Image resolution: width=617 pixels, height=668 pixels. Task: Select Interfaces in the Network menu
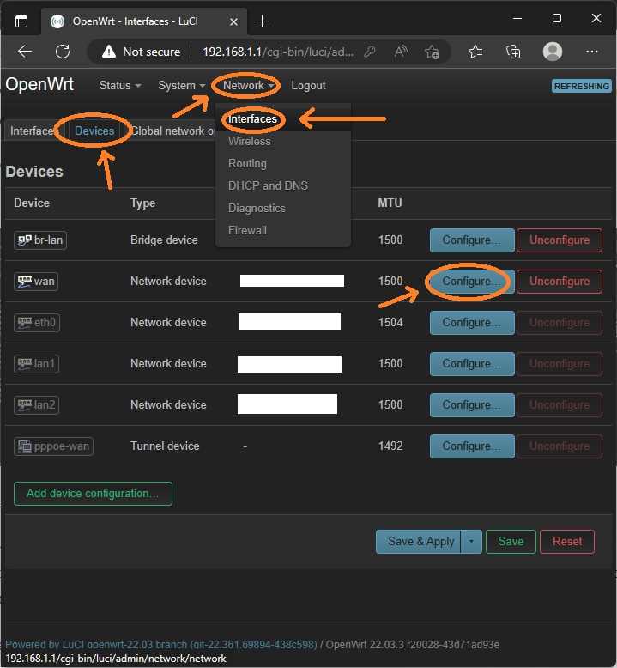(252, 118)
